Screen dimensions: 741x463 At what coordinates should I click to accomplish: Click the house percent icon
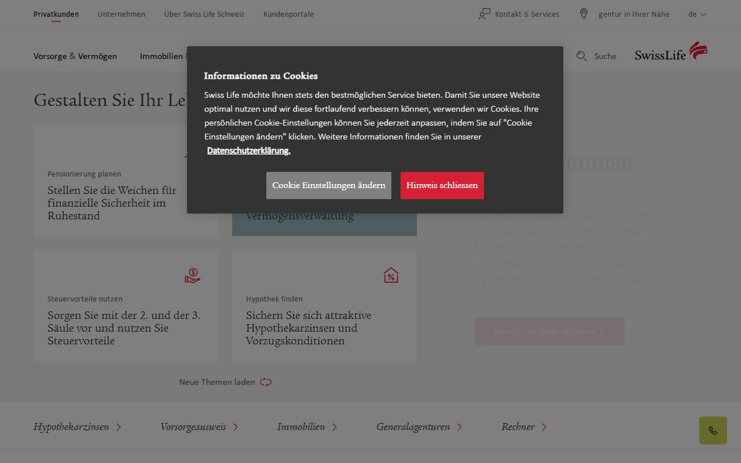[x=391, y=275]
